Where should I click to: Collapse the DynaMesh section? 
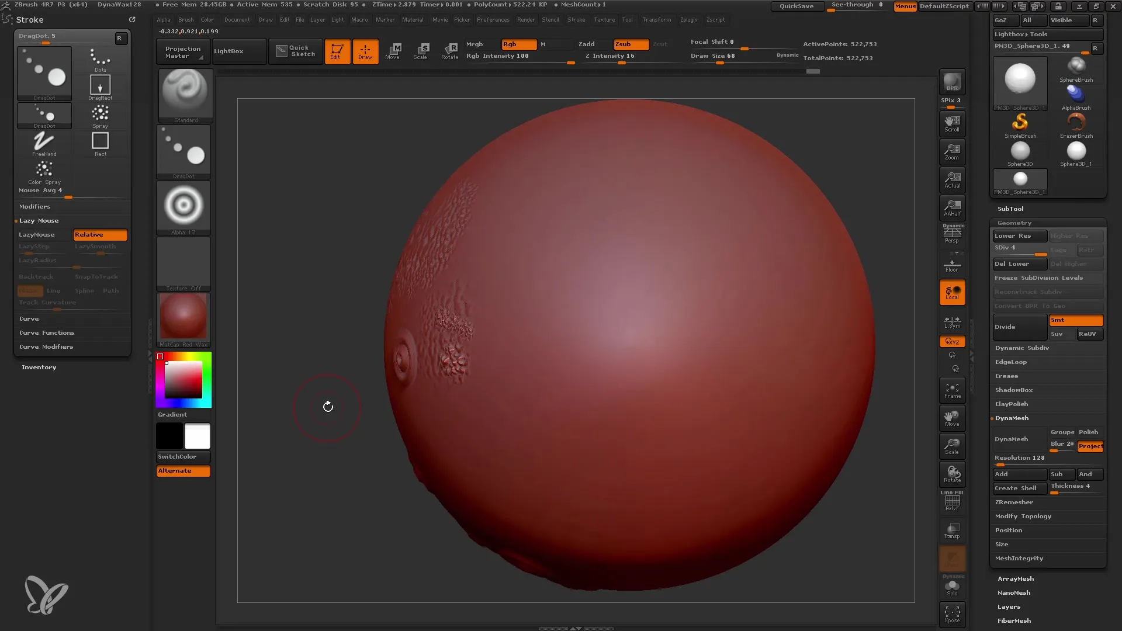(x=1012, y=418)
